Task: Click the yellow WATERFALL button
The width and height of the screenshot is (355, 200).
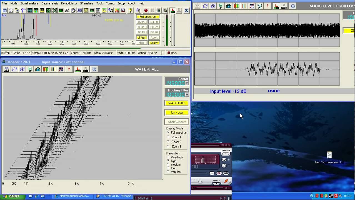Action: 177,103
